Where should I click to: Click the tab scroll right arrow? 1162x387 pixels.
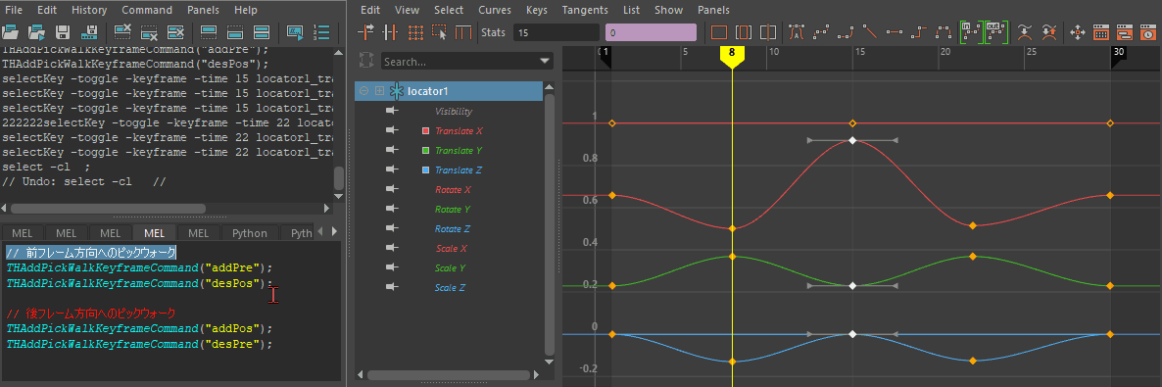click(x=334, y=232)
